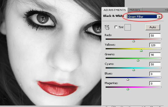Focus the Greens value field showing 90
The height and width of the screenshot is (107, 168).
point(155,55)
